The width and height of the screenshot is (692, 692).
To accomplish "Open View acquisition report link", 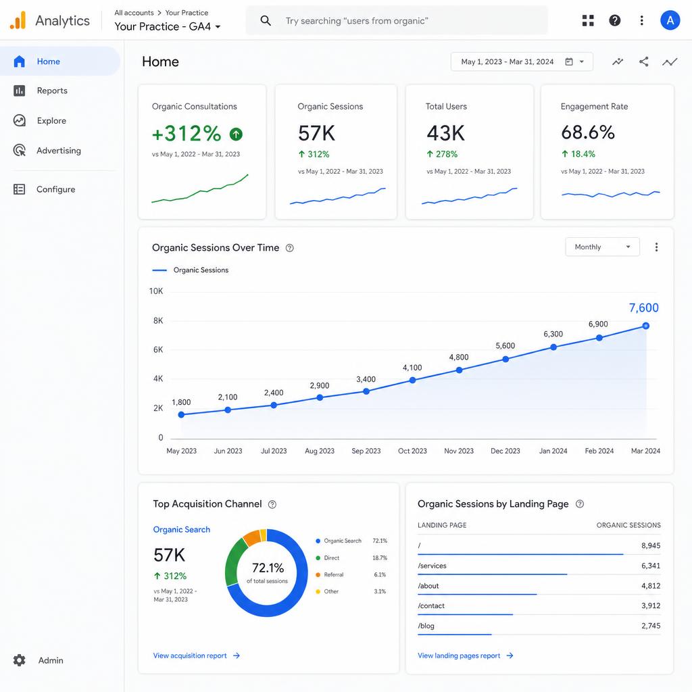I will 190,656.
